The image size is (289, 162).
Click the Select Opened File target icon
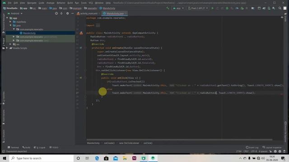click(56, 13)
